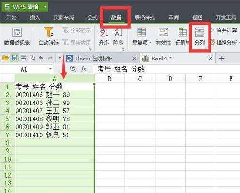Open the 重复项 duplicates tool
Screen dimensions: 240x193
[141, 36]
